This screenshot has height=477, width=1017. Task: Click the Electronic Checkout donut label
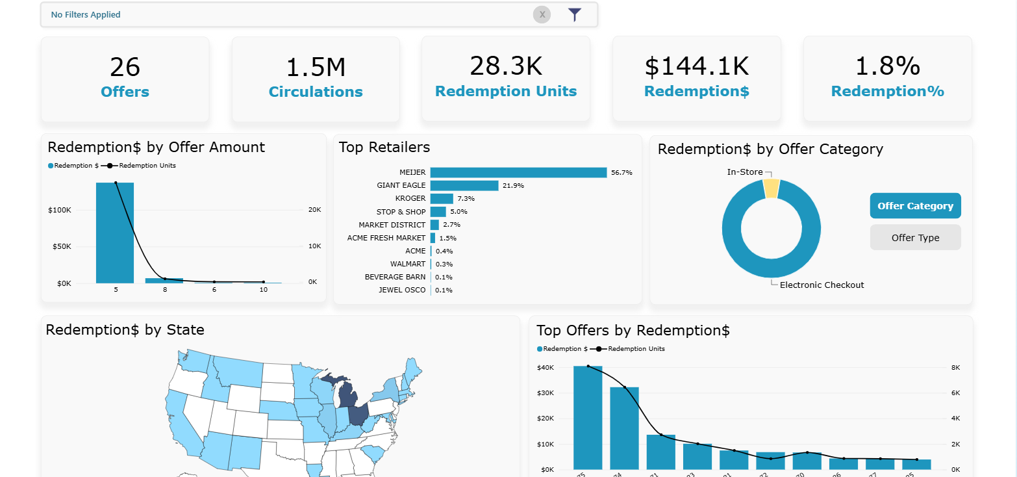[x=822, y=285]
